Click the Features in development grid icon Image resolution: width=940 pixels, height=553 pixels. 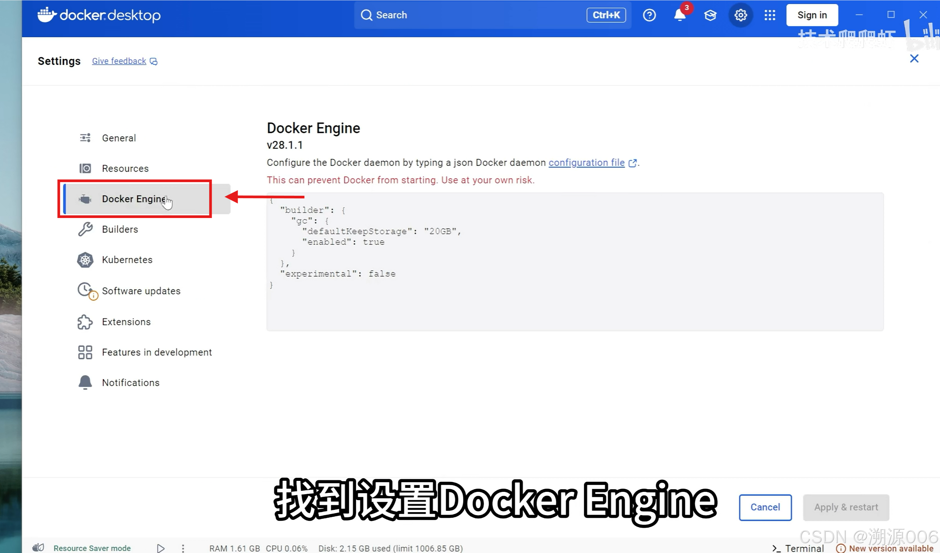point(85,353)
